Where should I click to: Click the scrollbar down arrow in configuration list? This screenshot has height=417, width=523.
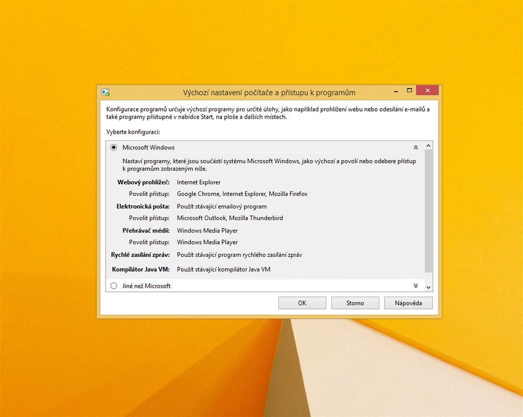pyautogui.click(x=428, y=287)
